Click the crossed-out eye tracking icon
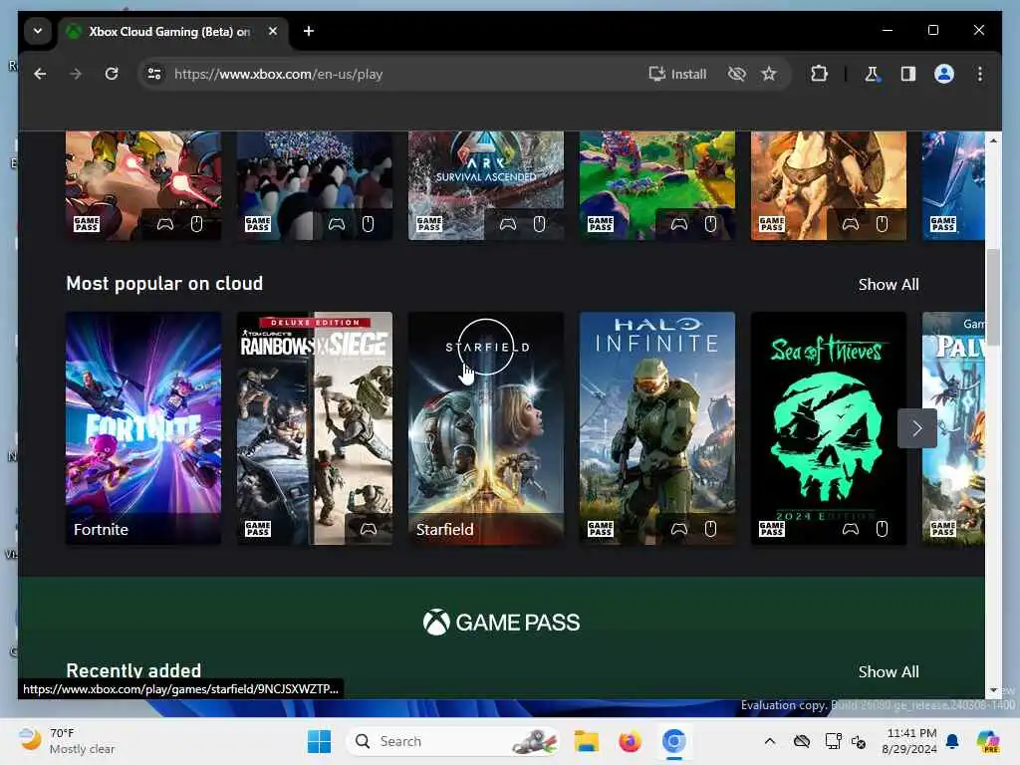 pyautogui.click(x=736, y=74)
